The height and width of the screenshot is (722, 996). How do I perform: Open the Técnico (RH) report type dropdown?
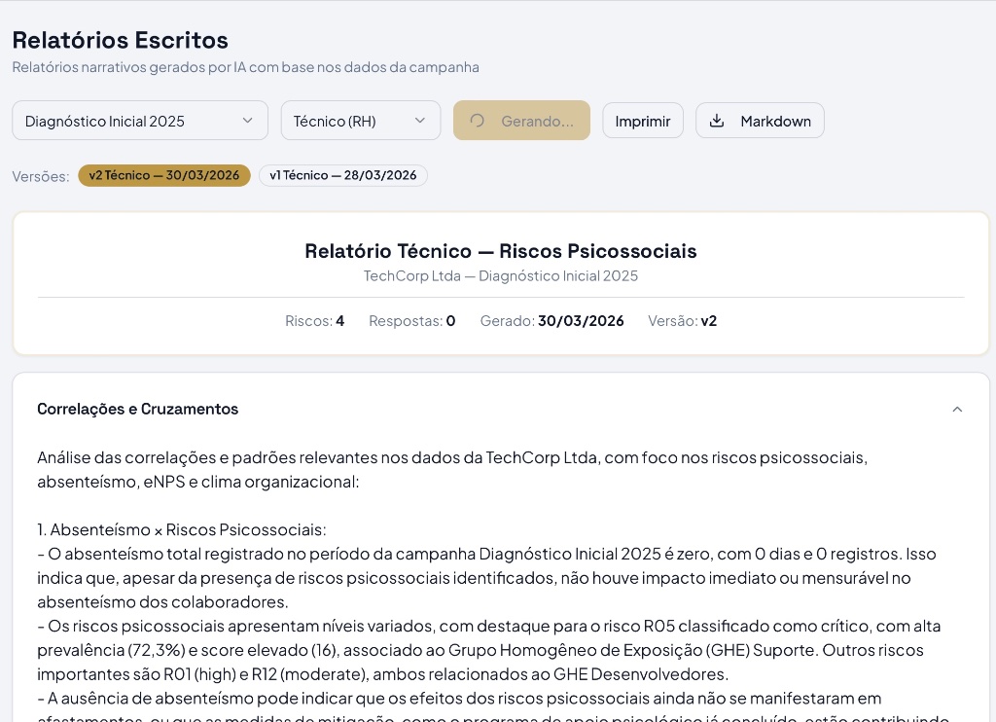point(360,121)
